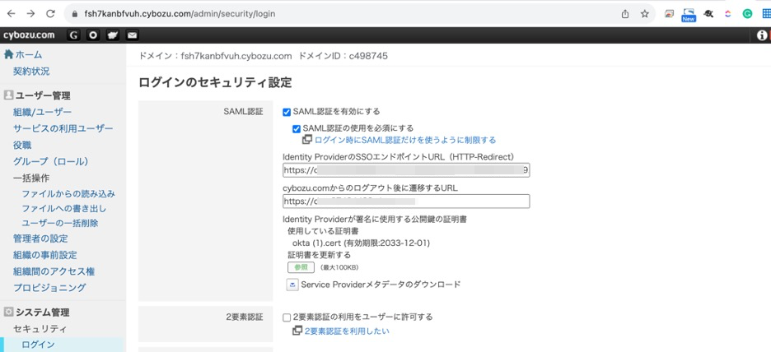Open the envelope mail icon in header
Viewport: 771px width, 352px height.
point(132,35)
